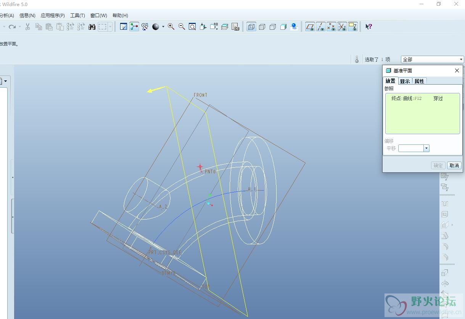Open the 信息(N) menu
The image size is (465, 319).
tap(27, 16)
